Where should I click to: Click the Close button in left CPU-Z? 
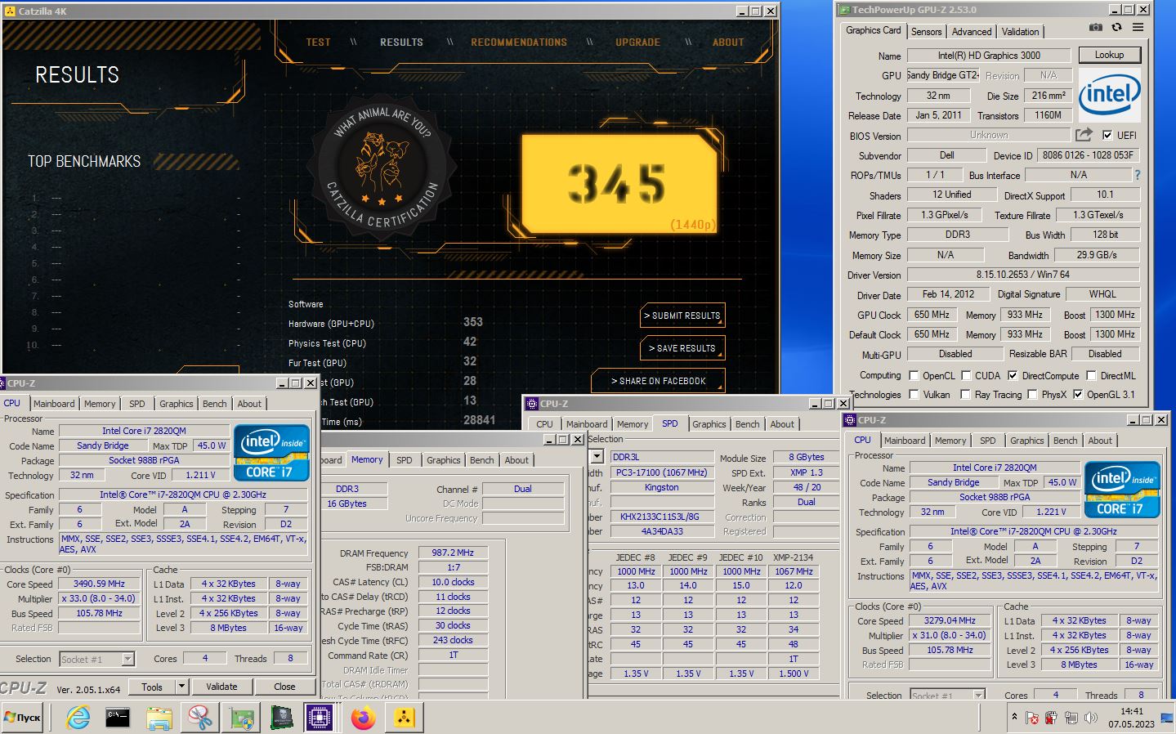284,687
